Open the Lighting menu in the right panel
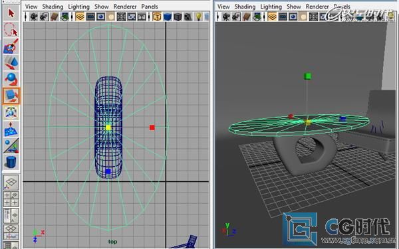 pos(271,7)
